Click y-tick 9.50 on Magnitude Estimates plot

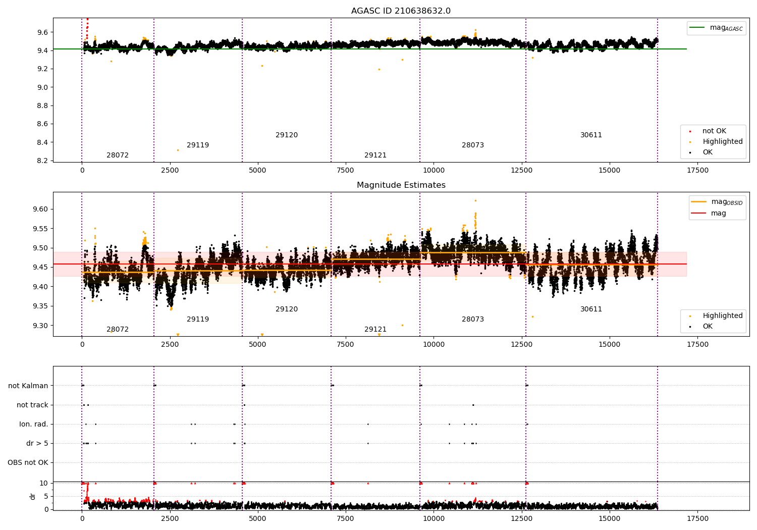pos(40,248)
